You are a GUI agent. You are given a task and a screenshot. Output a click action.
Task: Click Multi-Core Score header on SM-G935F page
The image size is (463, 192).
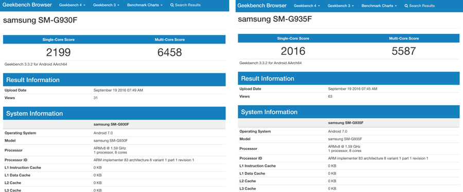click(404, 39)
